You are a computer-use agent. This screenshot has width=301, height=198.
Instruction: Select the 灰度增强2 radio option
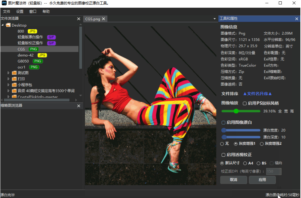pyautogui.click(x=262, y=144)
